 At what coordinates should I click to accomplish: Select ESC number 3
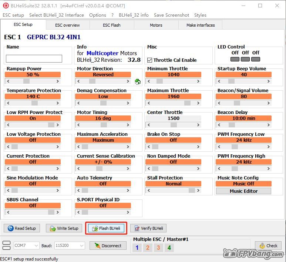pos(158,248)
